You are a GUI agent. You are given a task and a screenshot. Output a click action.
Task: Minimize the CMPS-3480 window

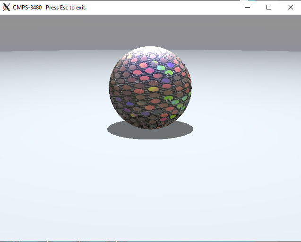(x=248, y=7)
